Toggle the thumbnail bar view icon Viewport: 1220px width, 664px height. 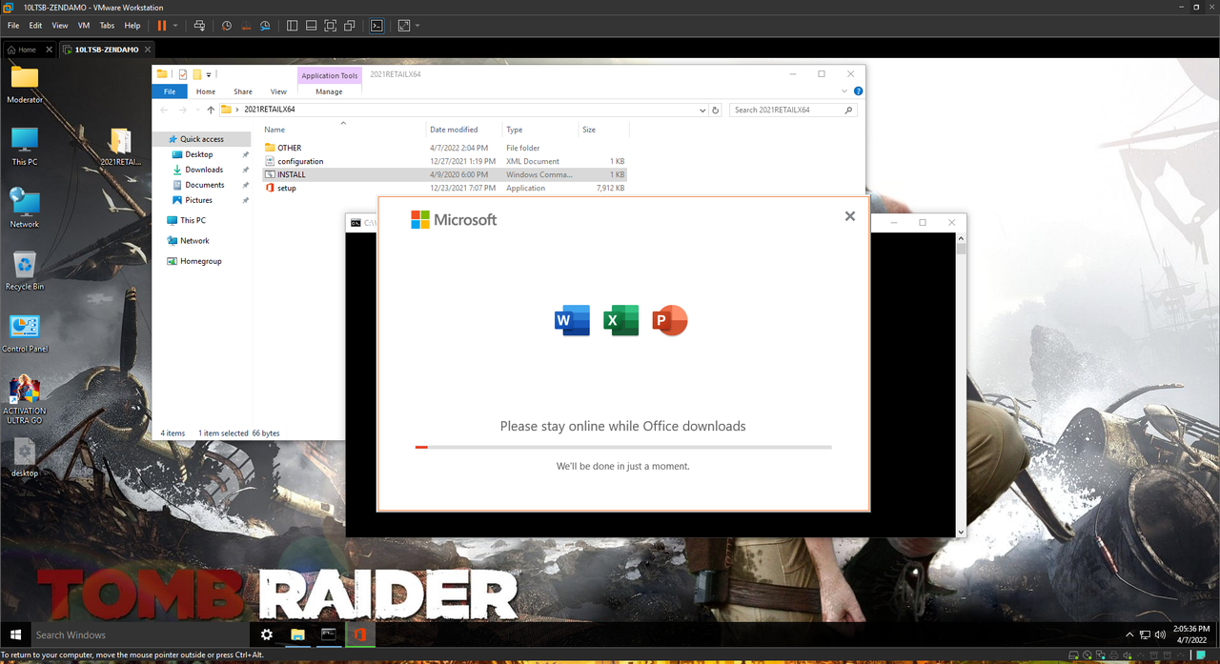[x=312, y=26]
